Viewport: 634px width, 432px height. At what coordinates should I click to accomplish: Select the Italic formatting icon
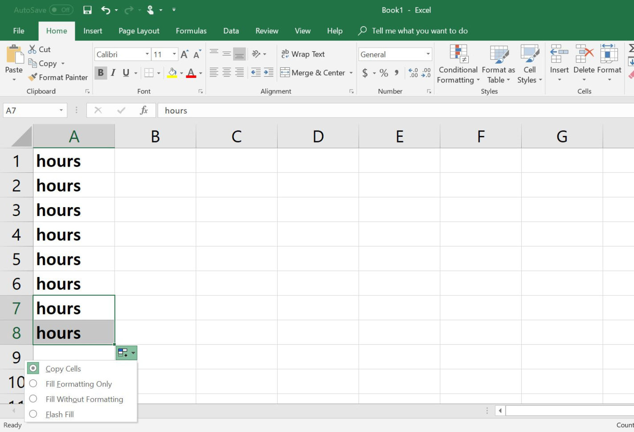click(113, 73)
